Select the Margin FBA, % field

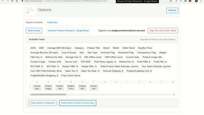click(x=89, y=66)
